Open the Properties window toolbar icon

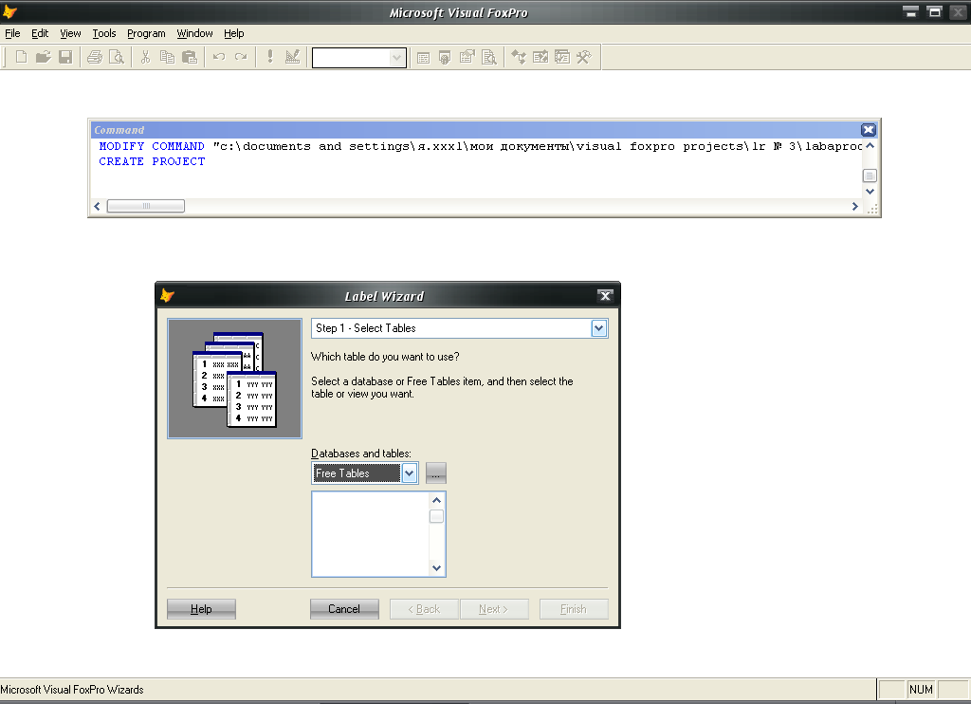[x=467, y=57]
